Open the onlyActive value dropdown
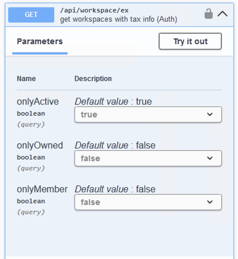 coord(148,115)
